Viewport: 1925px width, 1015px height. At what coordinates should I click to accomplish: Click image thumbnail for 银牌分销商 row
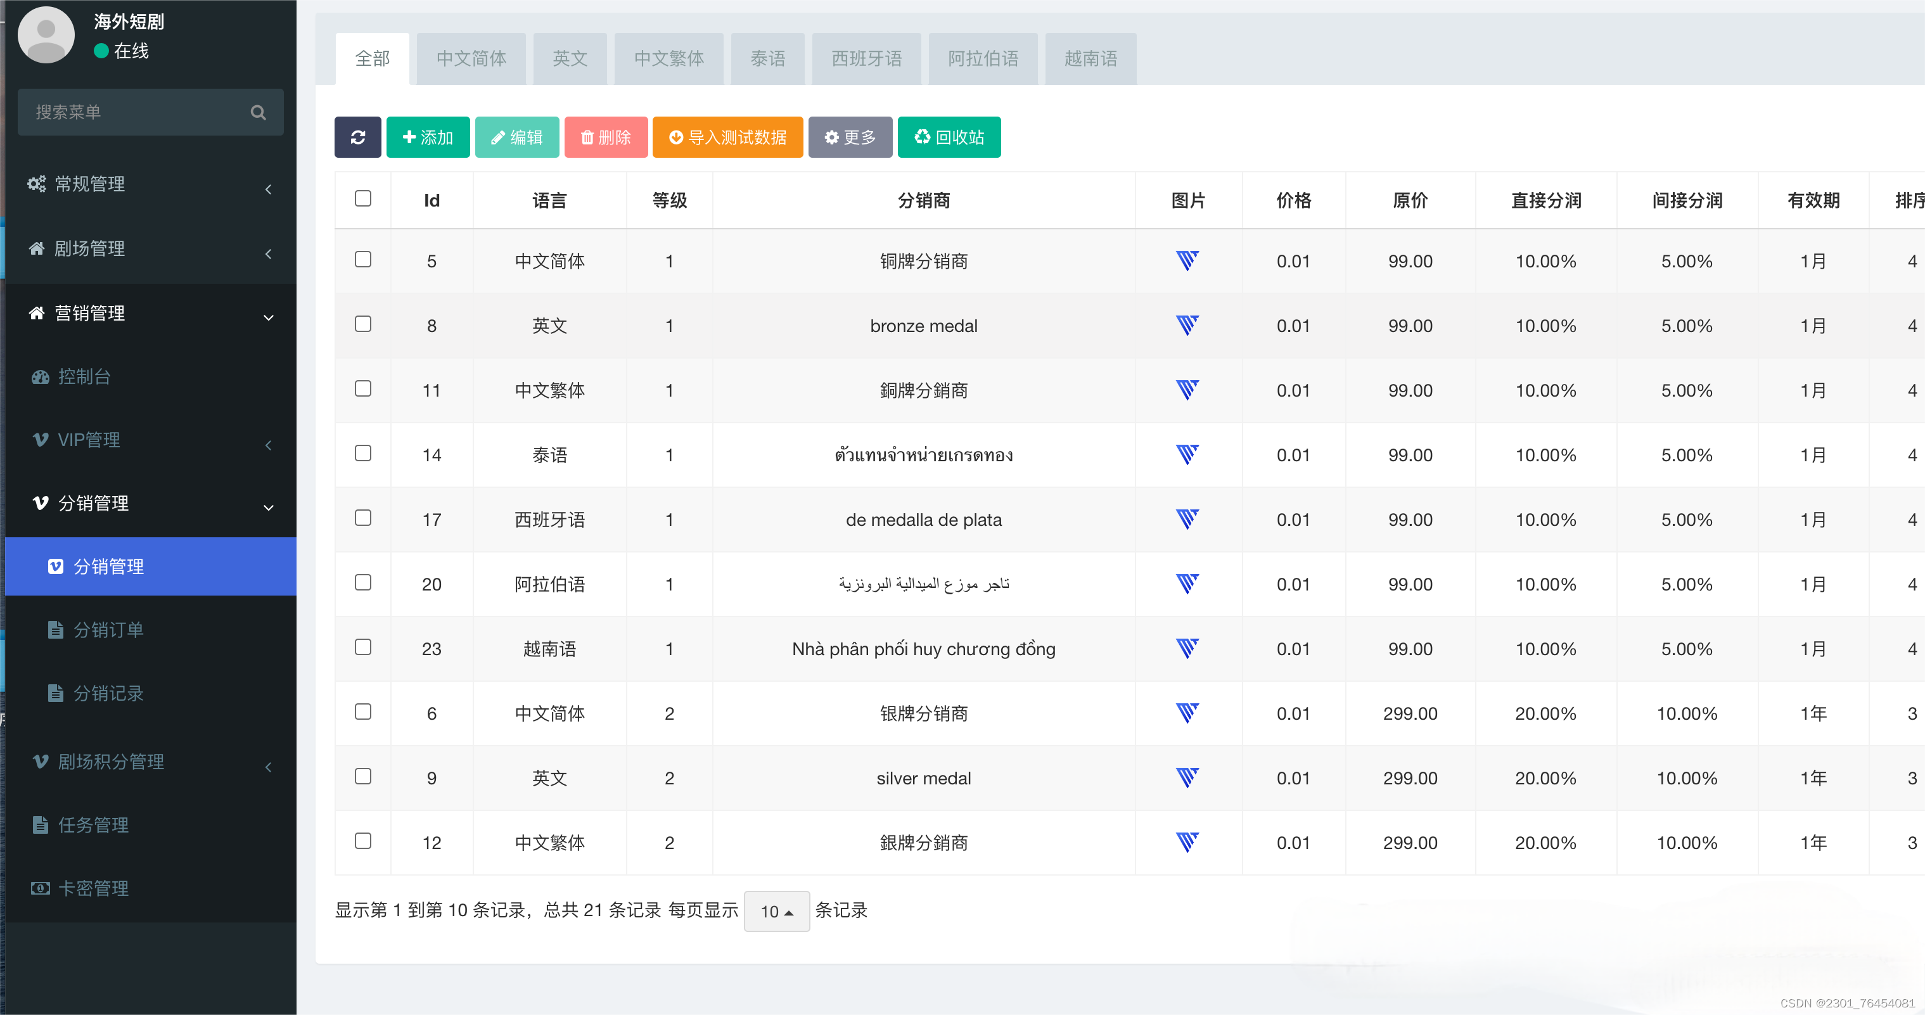coord(1187,714)
